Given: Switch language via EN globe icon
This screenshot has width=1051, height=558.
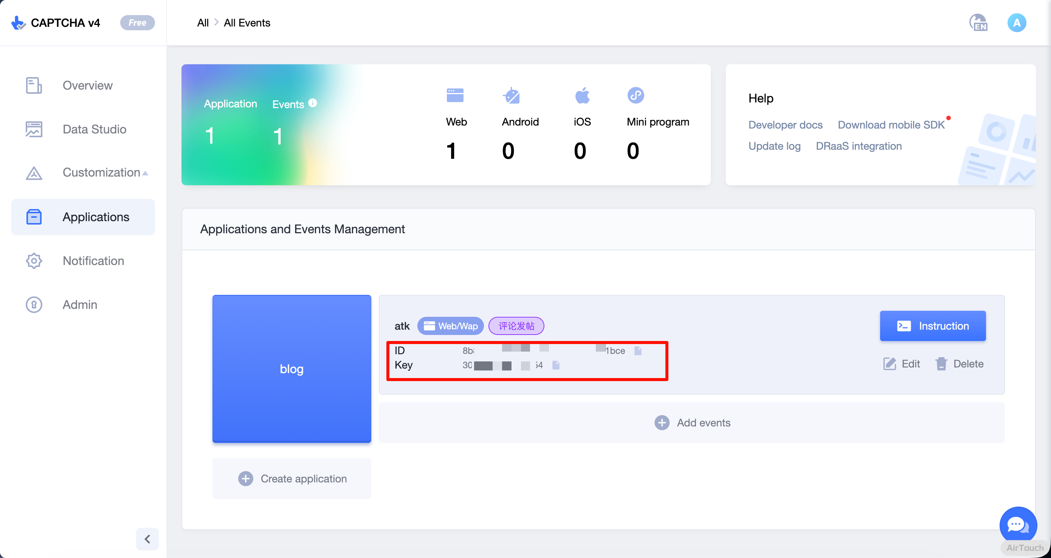Looking at the screenshot, I should [x=978, y=23].
